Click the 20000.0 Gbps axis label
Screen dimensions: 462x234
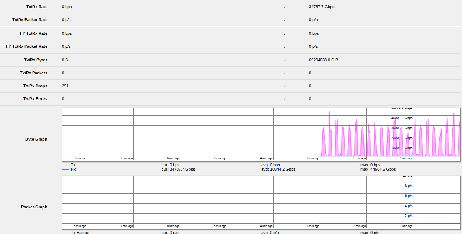pos(402,138)
